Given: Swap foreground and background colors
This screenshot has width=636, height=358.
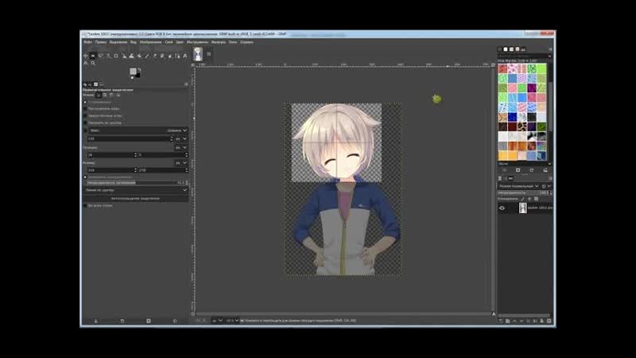Looking at the screenshot, I should tap(139, 70).
